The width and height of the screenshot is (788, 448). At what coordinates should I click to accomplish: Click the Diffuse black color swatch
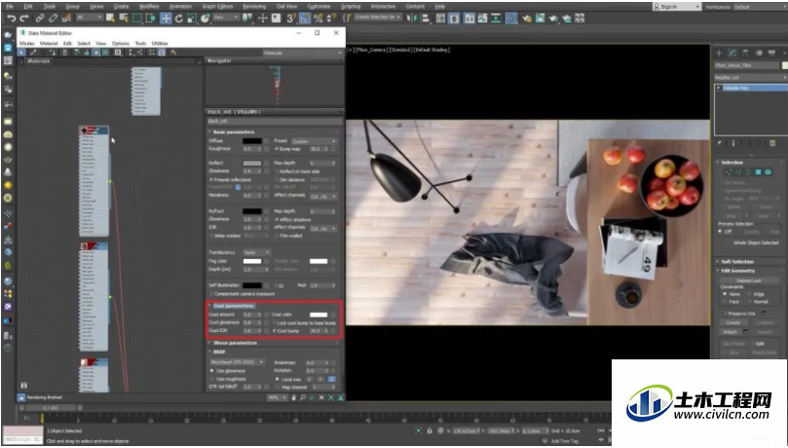[252, 141]
